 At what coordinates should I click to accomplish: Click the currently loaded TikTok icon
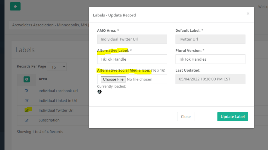coord(99,92)
